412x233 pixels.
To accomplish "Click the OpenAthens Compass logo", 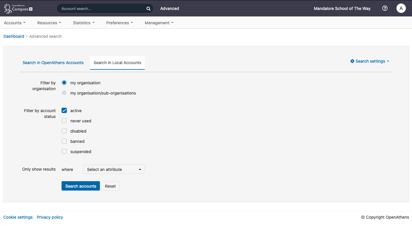I will [x=18, y=8].
